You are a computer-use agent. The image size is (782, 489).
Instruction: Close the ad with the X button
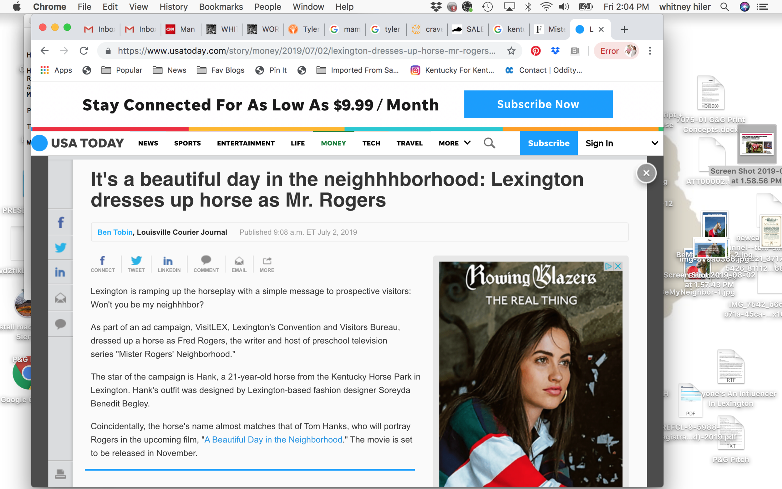[646, 173]
